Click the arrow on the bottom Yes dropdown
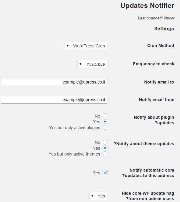180x202 pixels. 92,196
